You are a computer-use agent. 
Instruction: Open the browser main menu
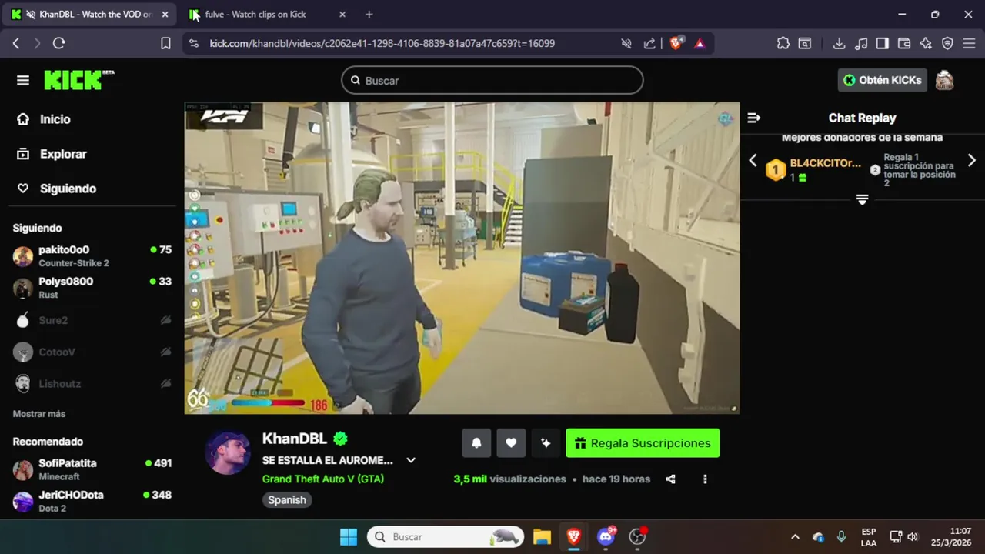[x=969, y=43]
